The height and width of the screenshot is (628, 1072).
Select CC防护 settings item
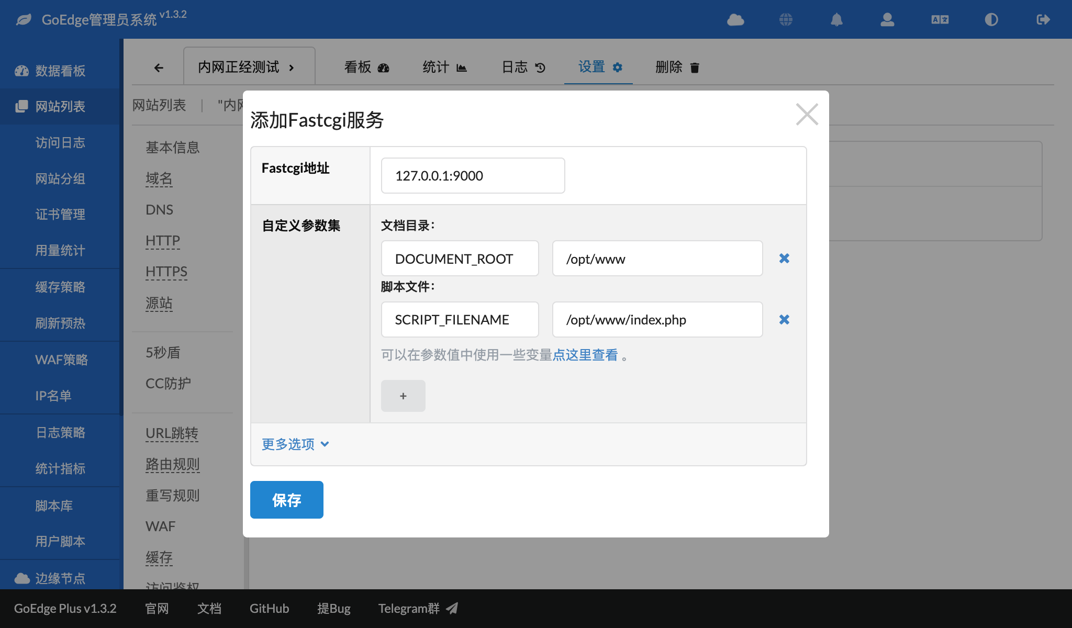tap(168, 383)
